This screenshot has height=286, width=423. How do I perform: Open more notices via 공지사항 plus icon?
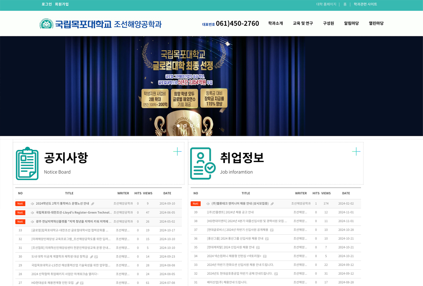pos(177,151)
